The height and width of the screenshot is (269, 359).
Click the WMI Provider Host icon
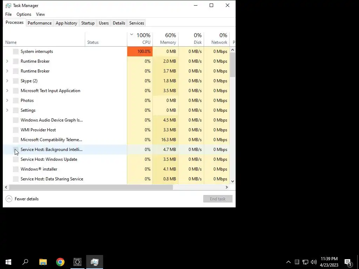pyautogui.click(x=15, y=130)
